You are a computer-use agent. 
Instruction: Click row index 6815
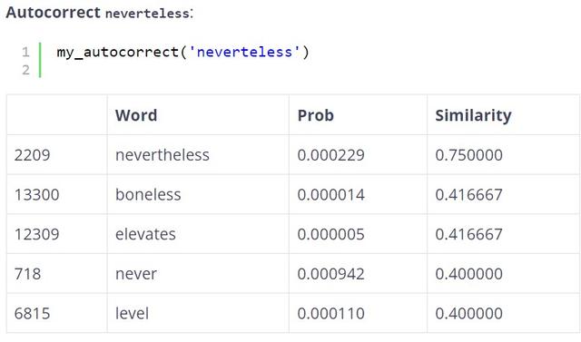pyautogui.click(x=33, y=314)
